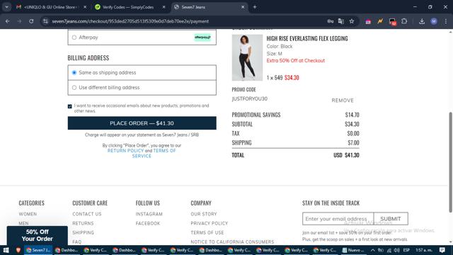Image resolution: width=453 pixels, height=255 pixels.
Task: Translate this page via address bar icon
Action: pos(341,21)
